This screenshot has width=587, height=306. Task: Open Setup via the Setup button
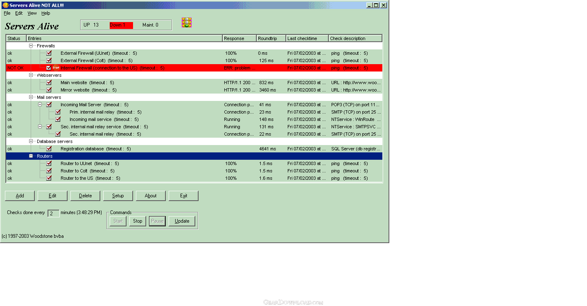[x=118, y=196]
